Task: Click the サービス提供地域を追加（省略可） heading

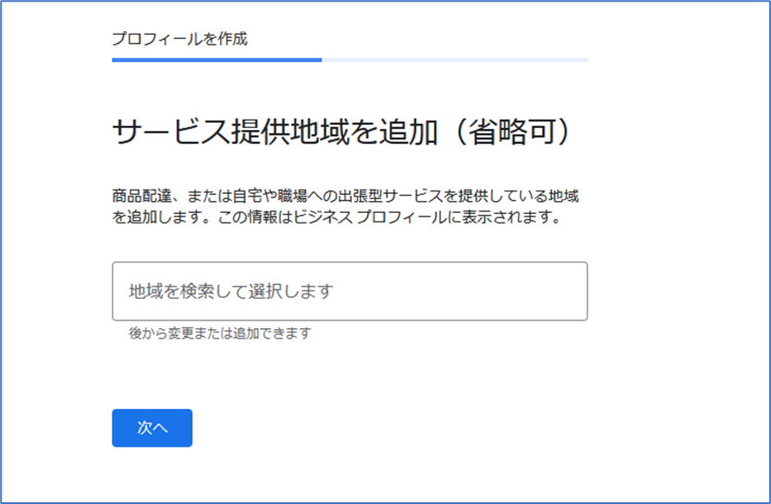Action: 341,132
